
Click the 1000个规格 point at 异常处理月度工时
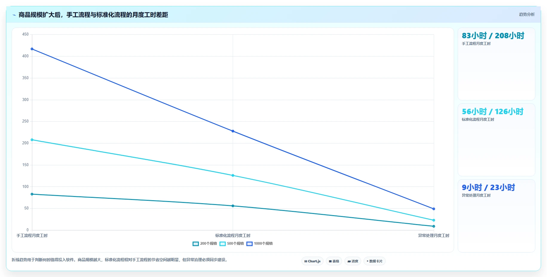pyautogui.click(x=434, y=209)
